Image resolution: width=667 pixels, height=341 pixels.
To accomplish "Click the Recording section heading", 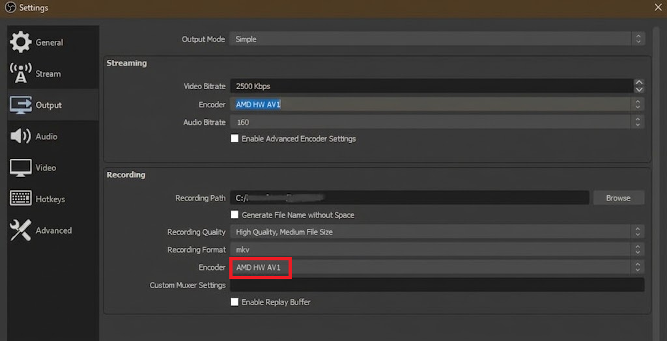I will click(x=126, y=175).
